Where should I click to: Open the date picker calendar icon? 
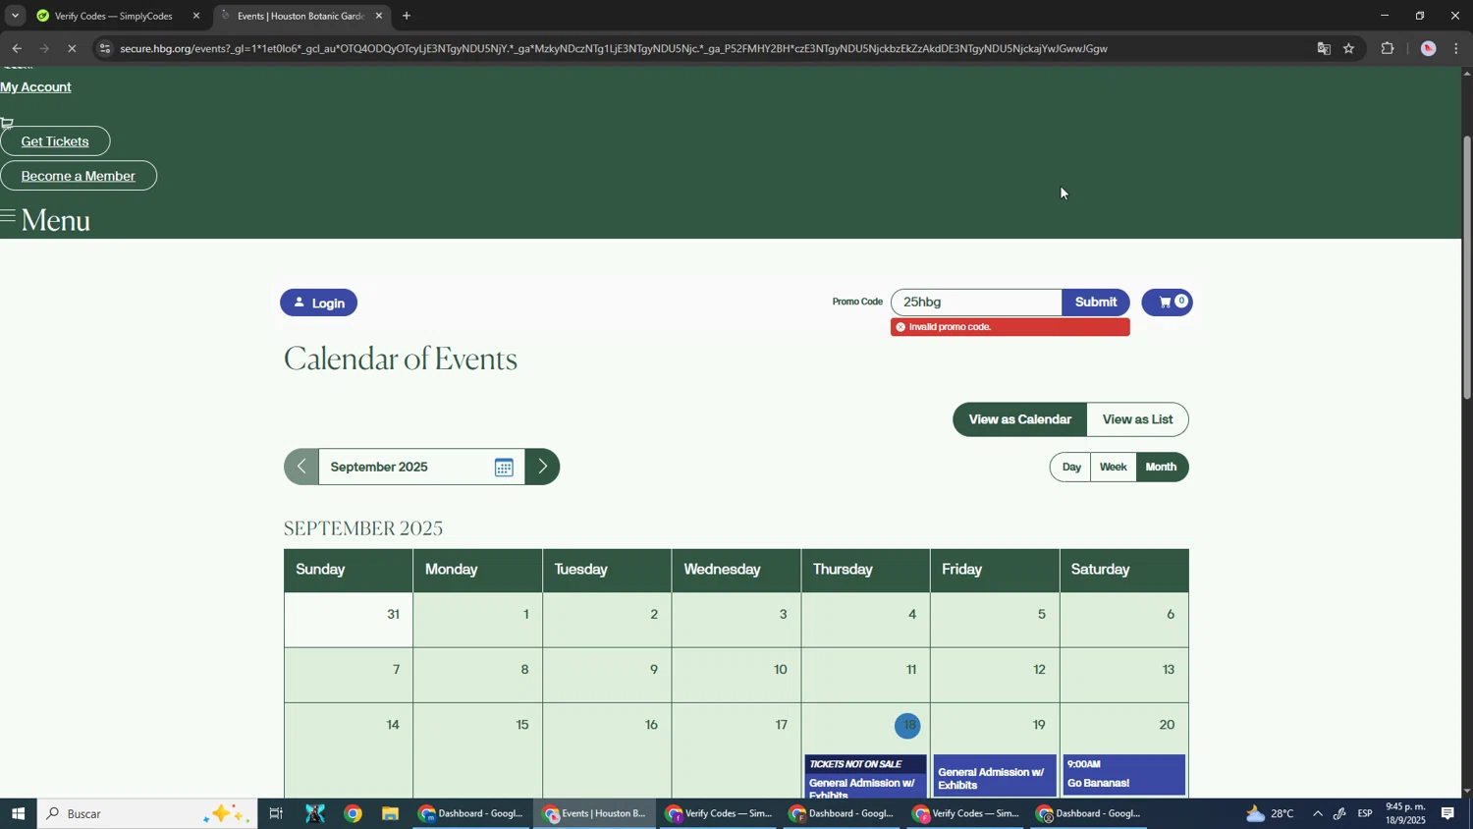point(504,468)
